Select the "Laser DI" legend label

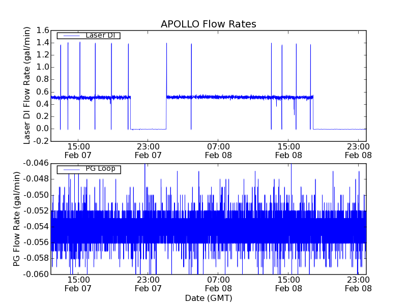click(x=100, y=35)
